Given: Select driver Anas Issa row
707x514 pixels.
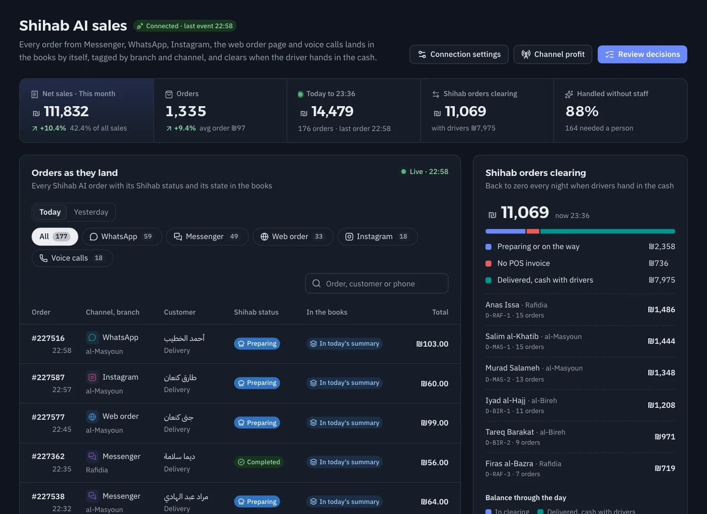Looking at the screenshot, I should tap(580, 310).
